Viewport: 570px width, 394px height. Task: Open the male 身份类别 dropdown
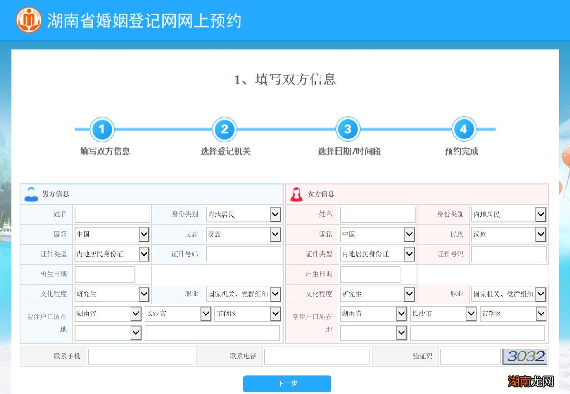(x=275, y=214)
